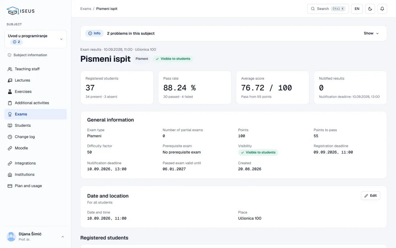Click the average score 76.72 / 100

[x=267, y=88]
